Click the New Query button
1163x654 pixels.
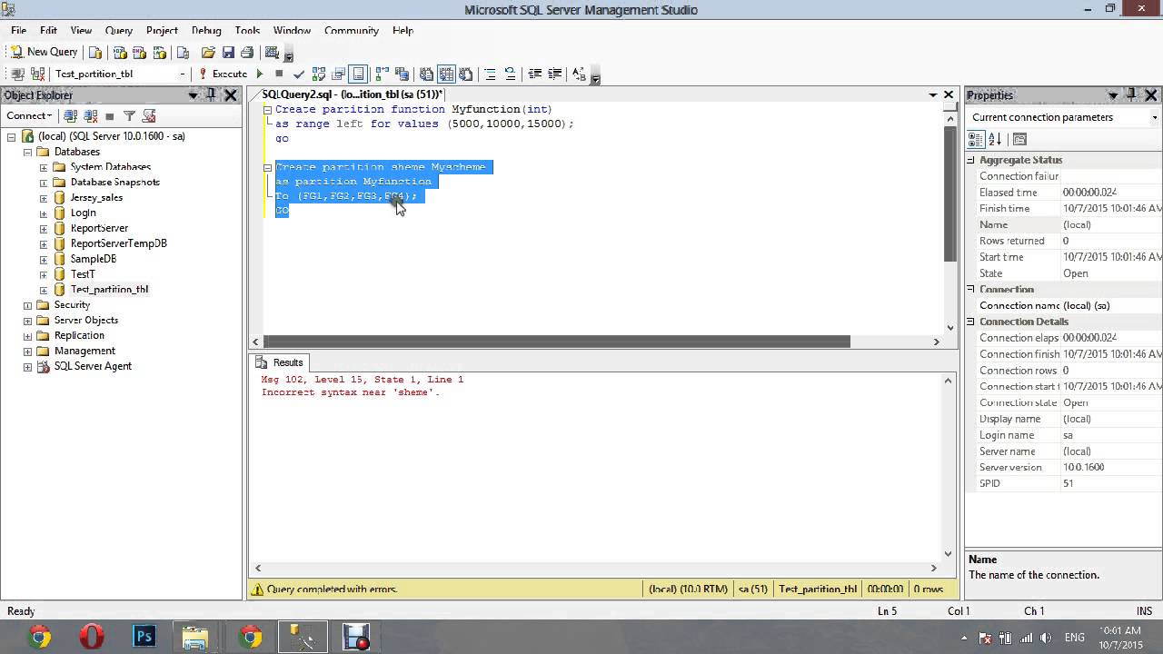coord(44,52)
